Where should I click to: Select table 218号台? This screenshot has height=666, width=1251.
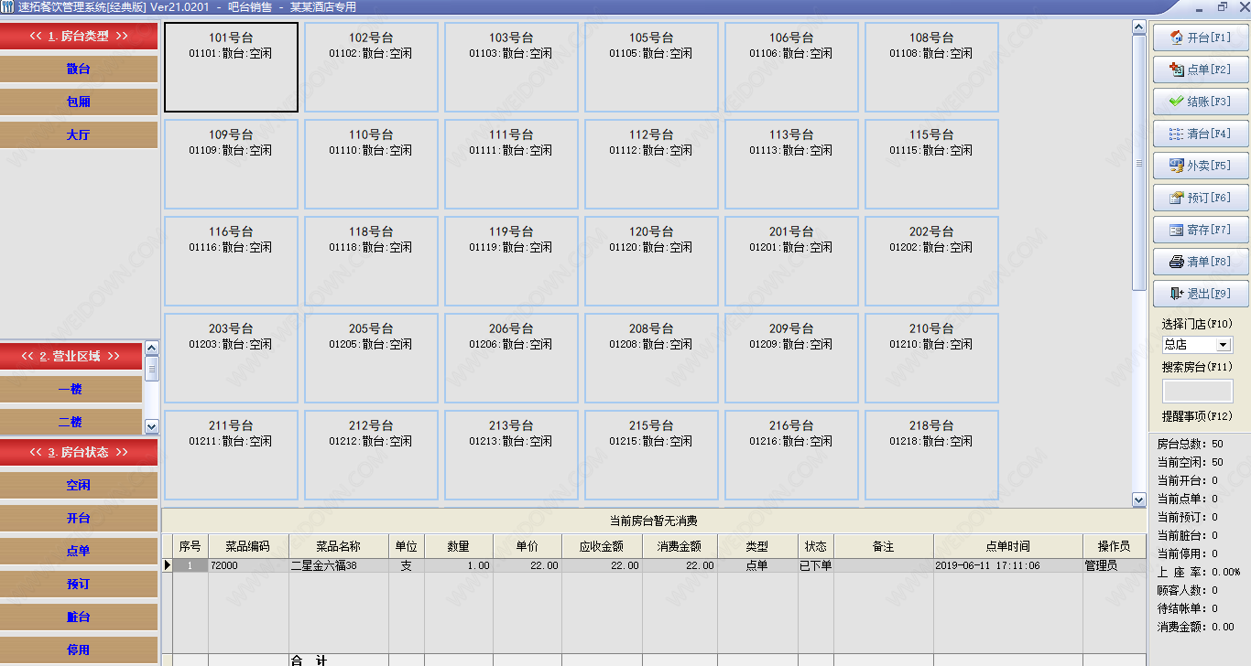click(x=931, y=455)
